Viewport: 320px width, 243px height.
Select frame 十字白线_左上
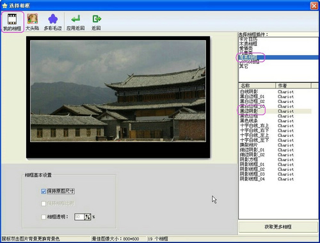point(254,136)
